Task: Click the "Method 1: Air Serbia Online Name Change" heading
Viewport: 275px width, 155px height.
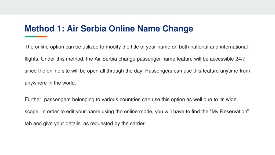Action: tap(109, 29)
